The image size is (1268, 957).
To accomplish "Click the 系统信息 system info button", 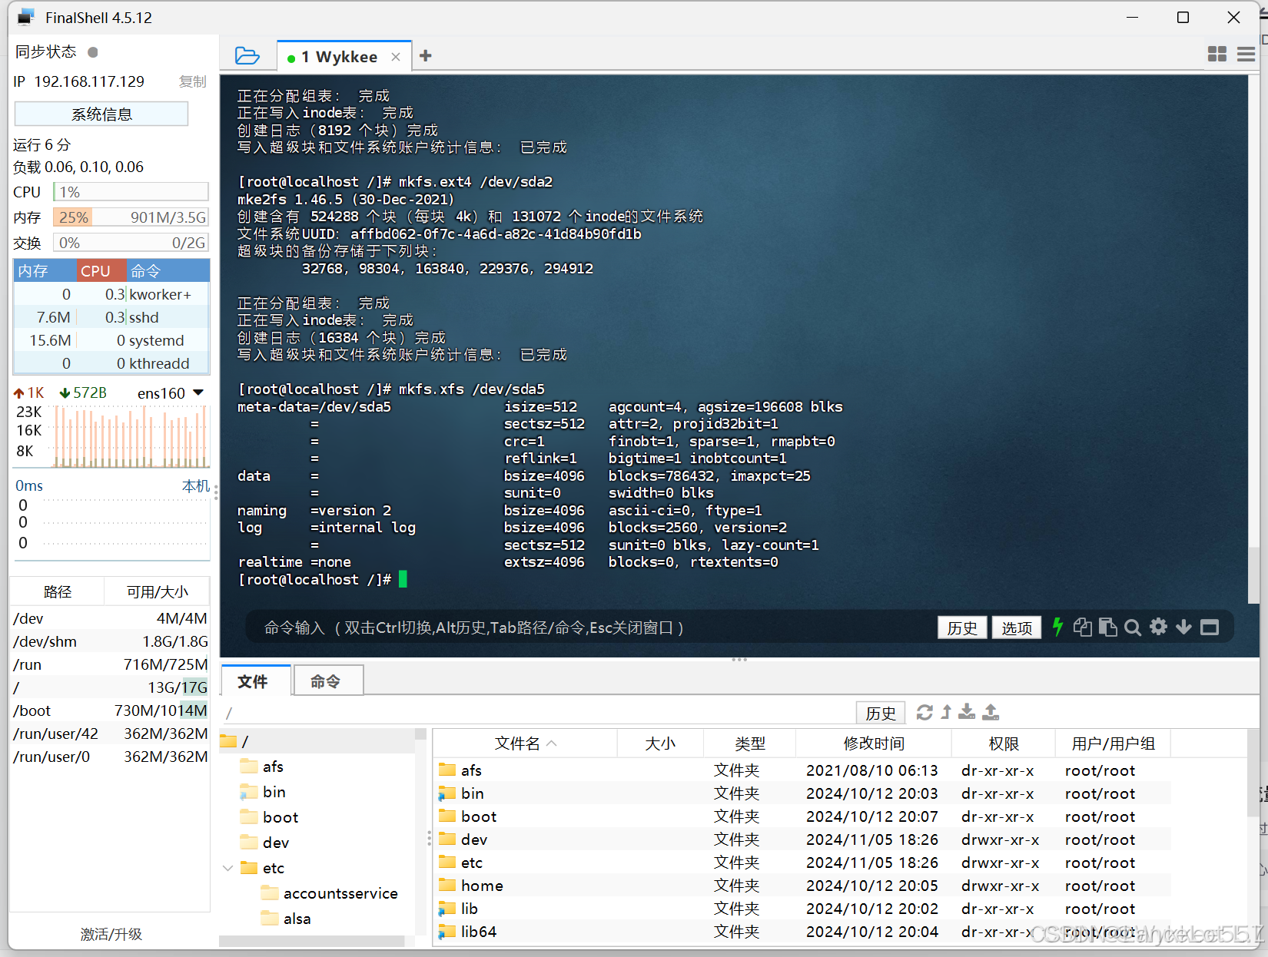I will 101,114.
